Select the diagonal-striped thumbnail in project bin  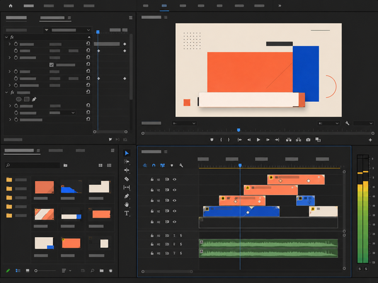click(x=44, y=214)
